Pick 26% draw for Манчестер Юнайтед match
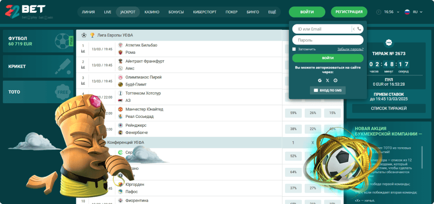The width and height of the screenshot is (434, 204). point(313,113)
